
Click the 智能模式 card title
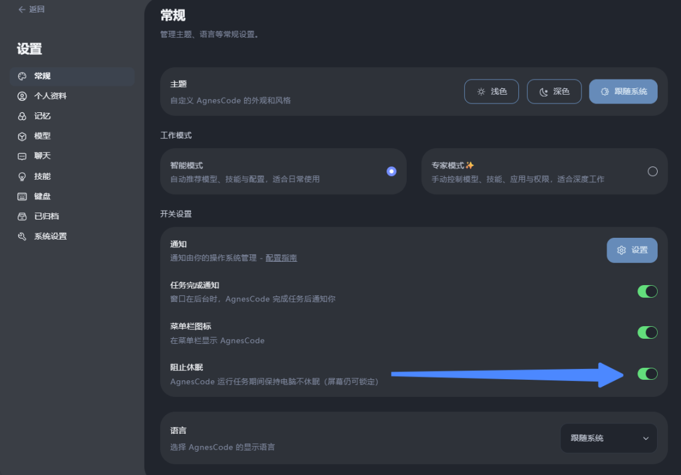pyautogui.click(x=186, y=165)
